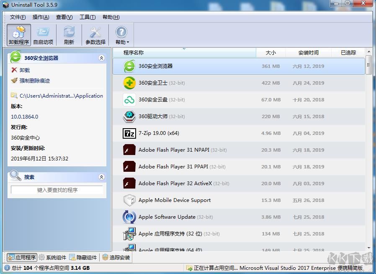
Task: Click the 7-Zip 19.00 icon
Action: 129,133
